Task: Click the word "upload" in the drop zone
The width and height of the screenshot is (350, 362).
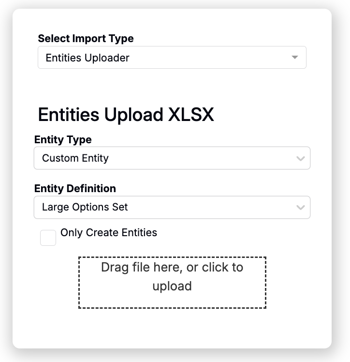Action: pyautogui.click(x=172, y=286)
